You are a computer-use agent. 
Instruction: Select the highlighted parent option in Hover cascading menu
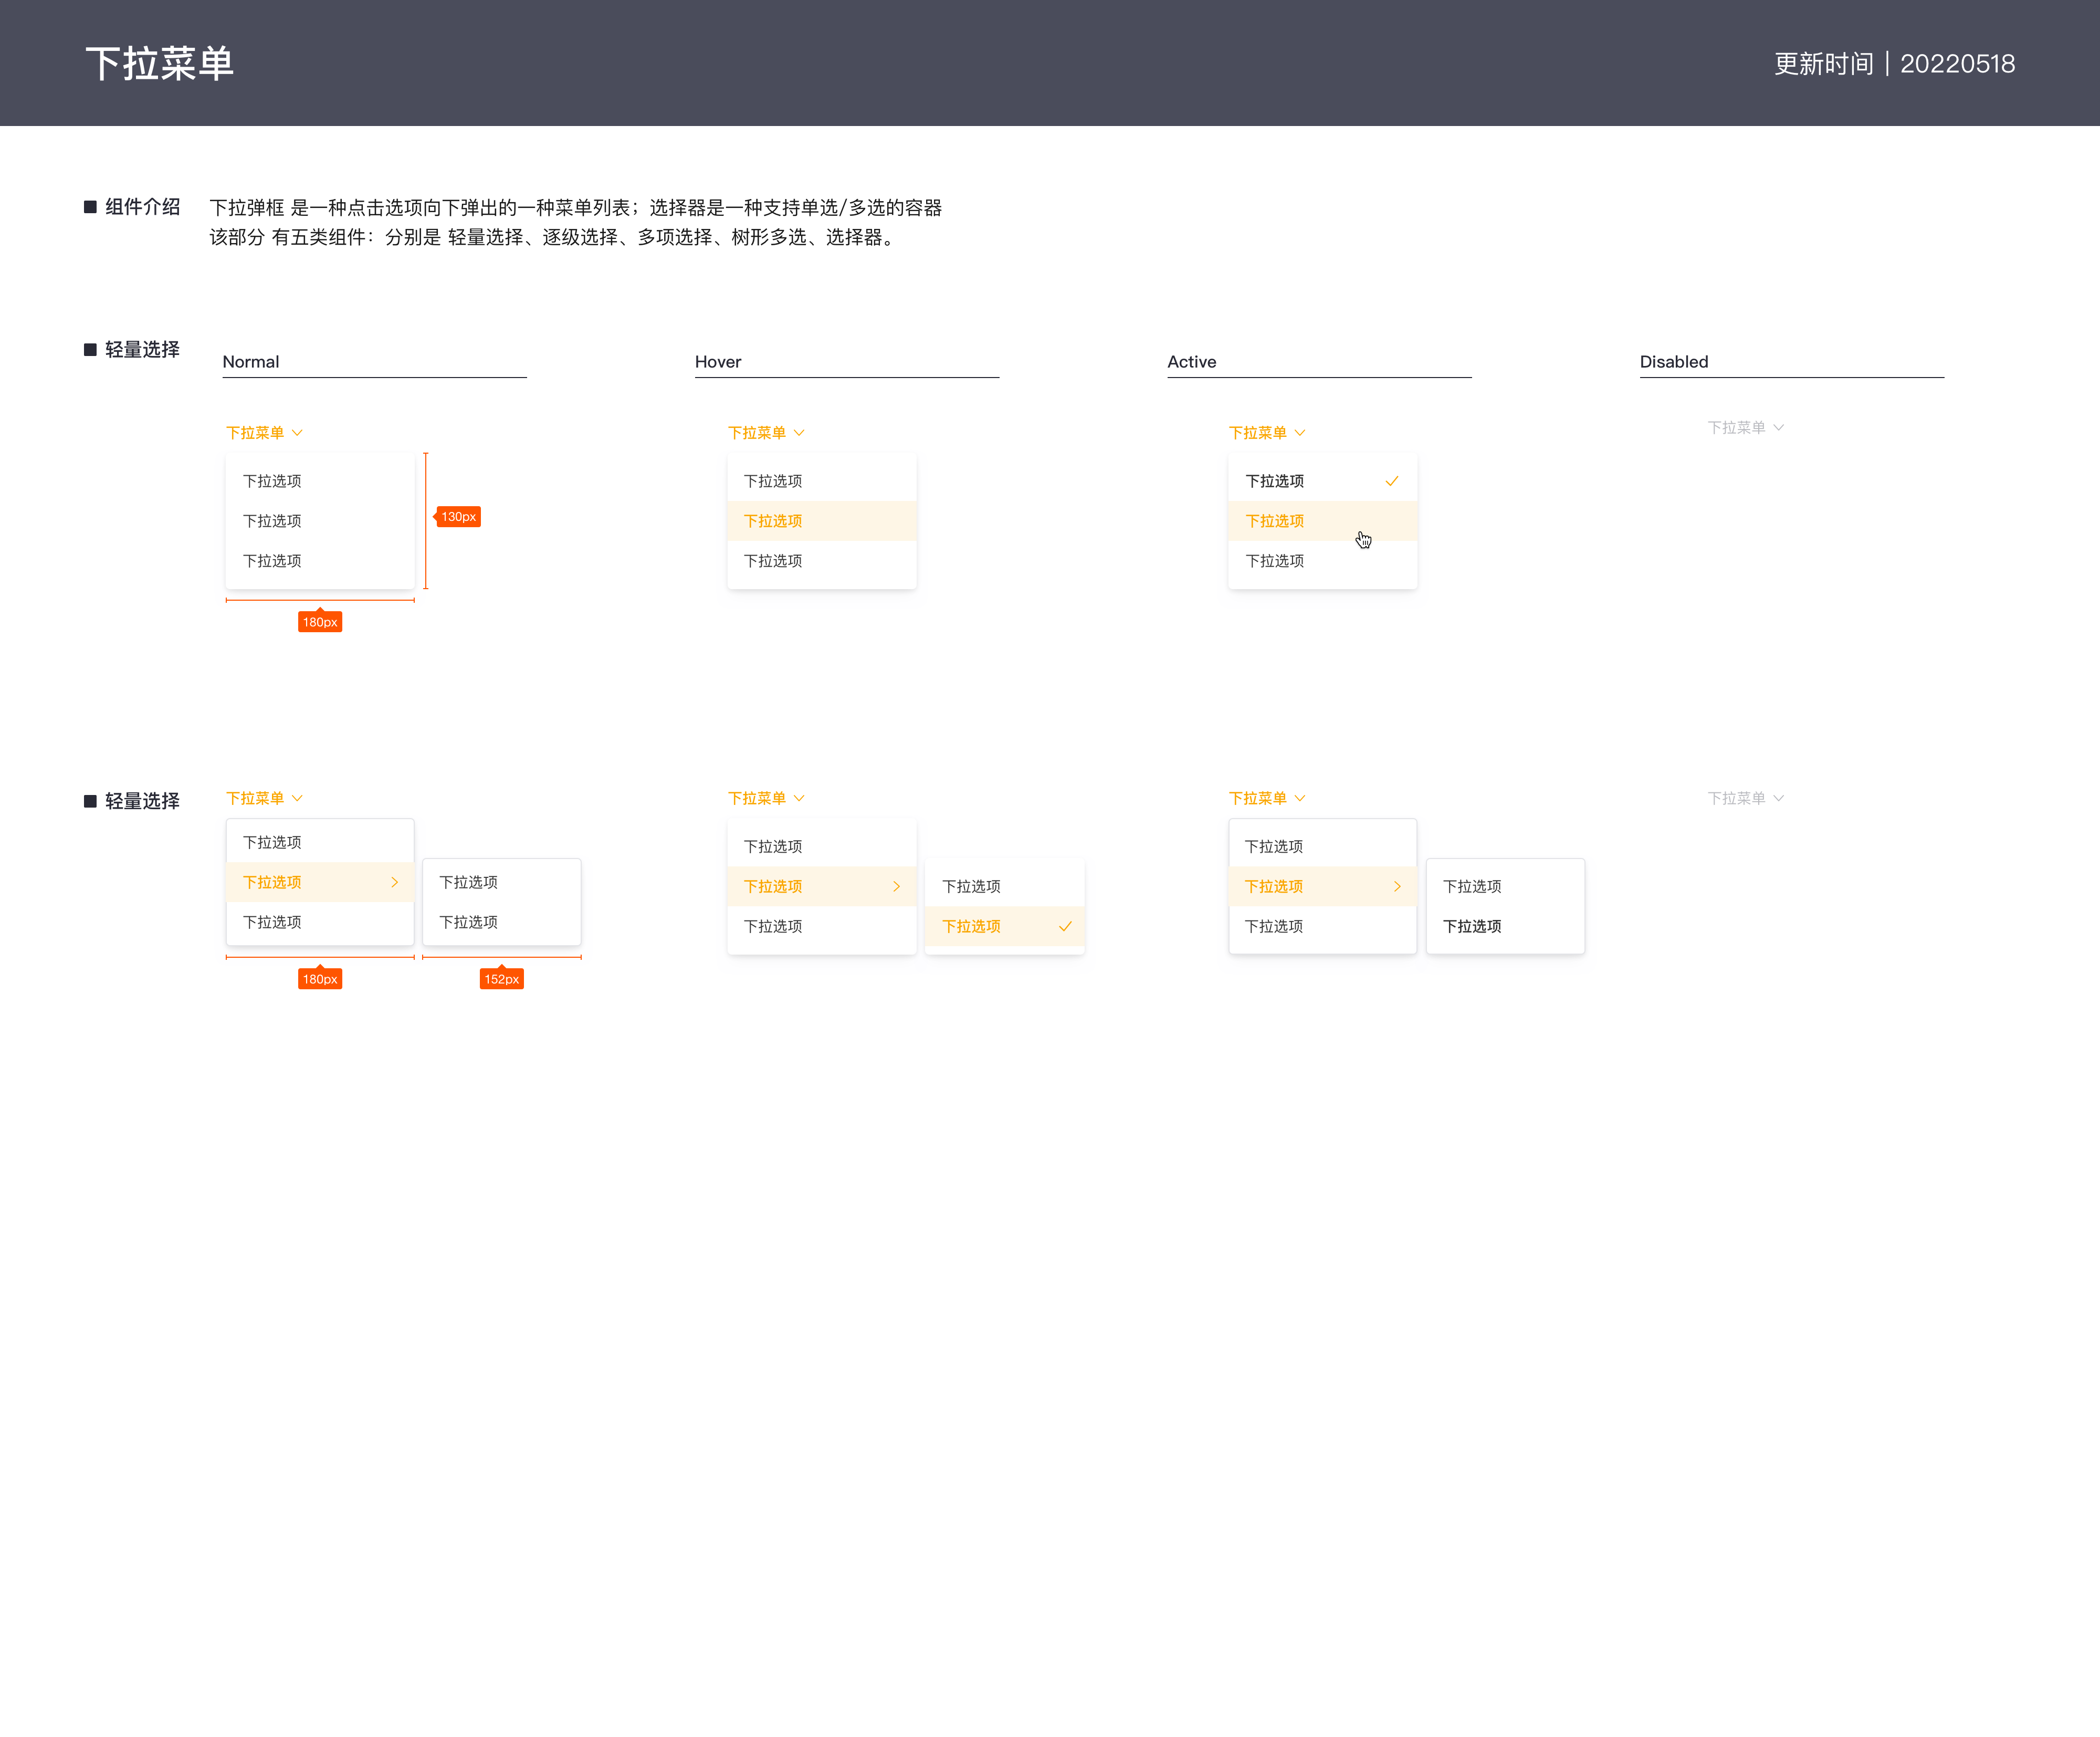click(x=822, y=886)
